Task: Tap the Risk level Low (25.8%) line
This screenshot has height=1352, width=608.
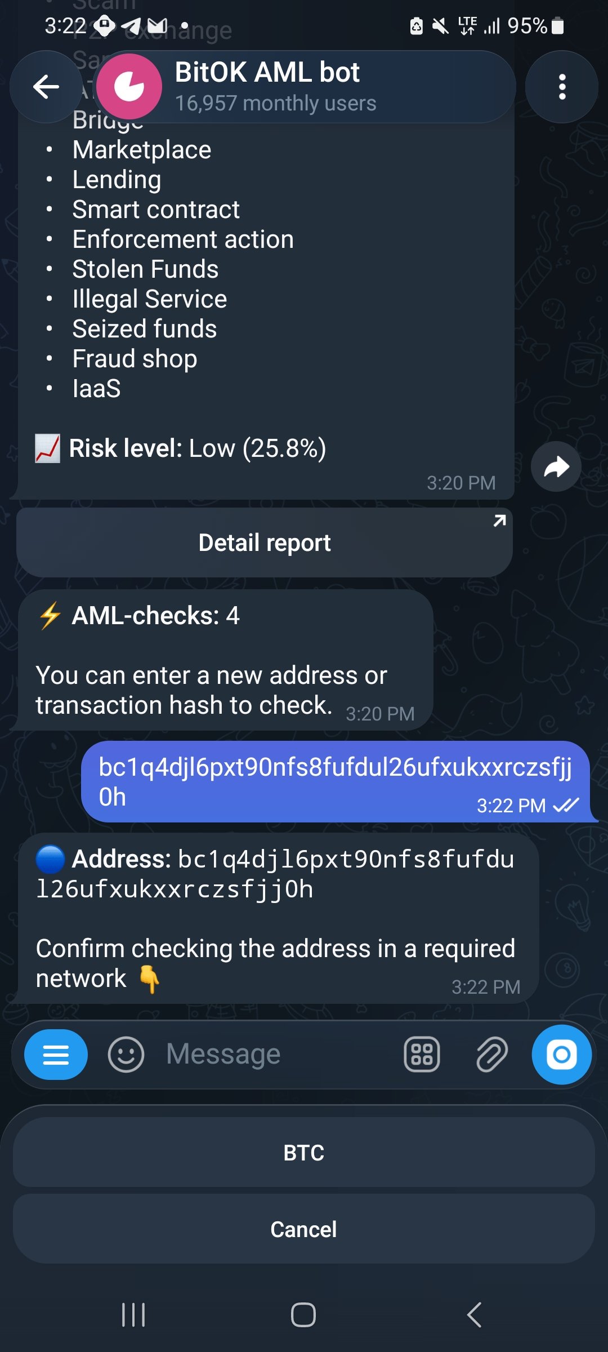Action: point(180,448)
